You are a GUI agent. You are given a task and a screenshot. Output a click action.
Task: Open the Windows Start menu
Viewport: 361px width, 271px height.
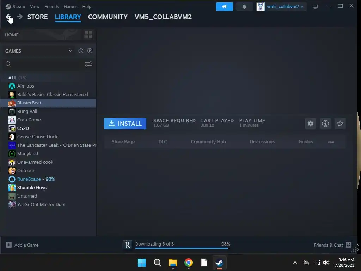point(142,263)
